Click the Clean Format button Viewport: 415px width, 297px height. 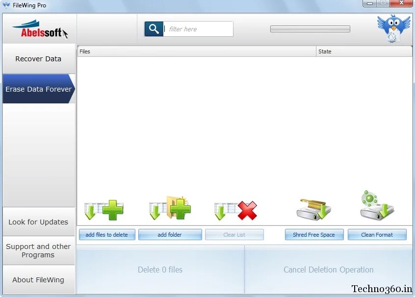pyautogui.click(x=377, y=235)
